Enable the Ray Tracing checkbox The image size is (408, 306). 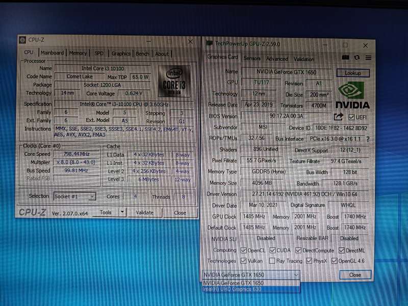click(272, 261)
